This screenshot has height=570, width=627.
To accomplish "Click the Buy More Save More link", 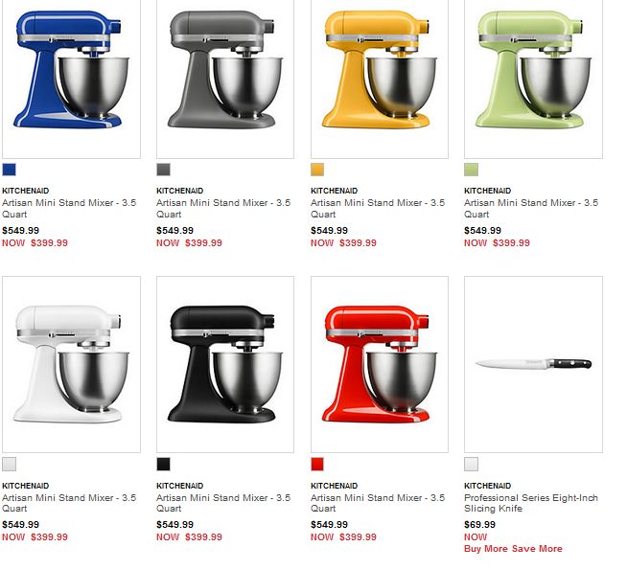I will 513,548.
